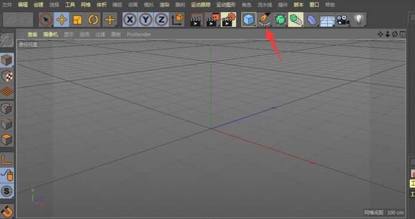Activate the Scale tool
The height and width of the screenshot is (219, 415).
point(77,20)
